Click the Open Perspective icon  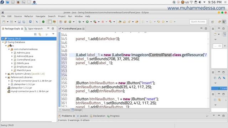point(212,22)
